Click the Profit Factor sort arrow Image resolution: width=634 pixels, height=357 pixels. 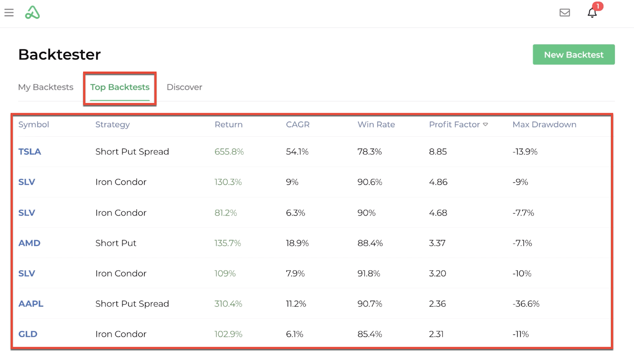[485, 125]
